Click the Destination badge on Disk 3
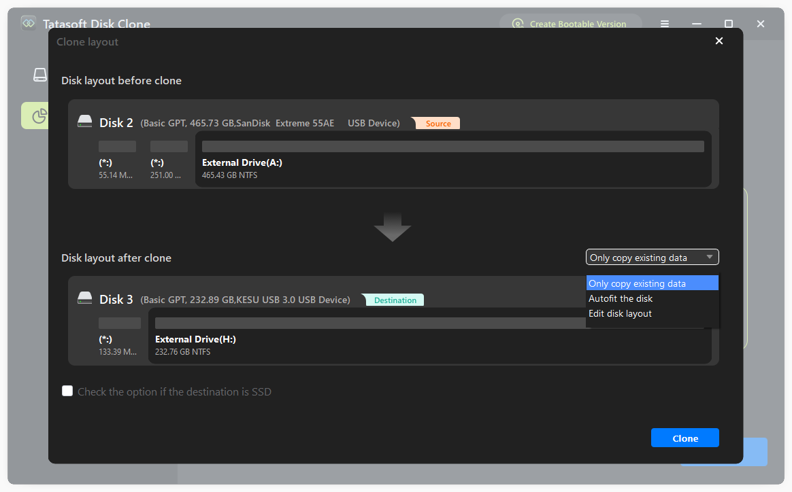Image resolution: width=792 pixels, height=492 pixels. point(394,300)
